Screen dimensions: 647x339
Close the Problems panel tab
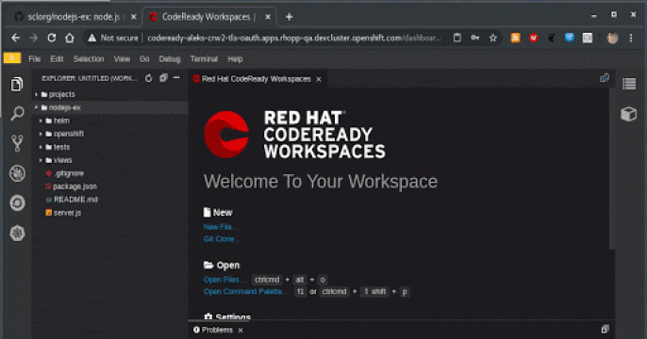click(241, 331)
